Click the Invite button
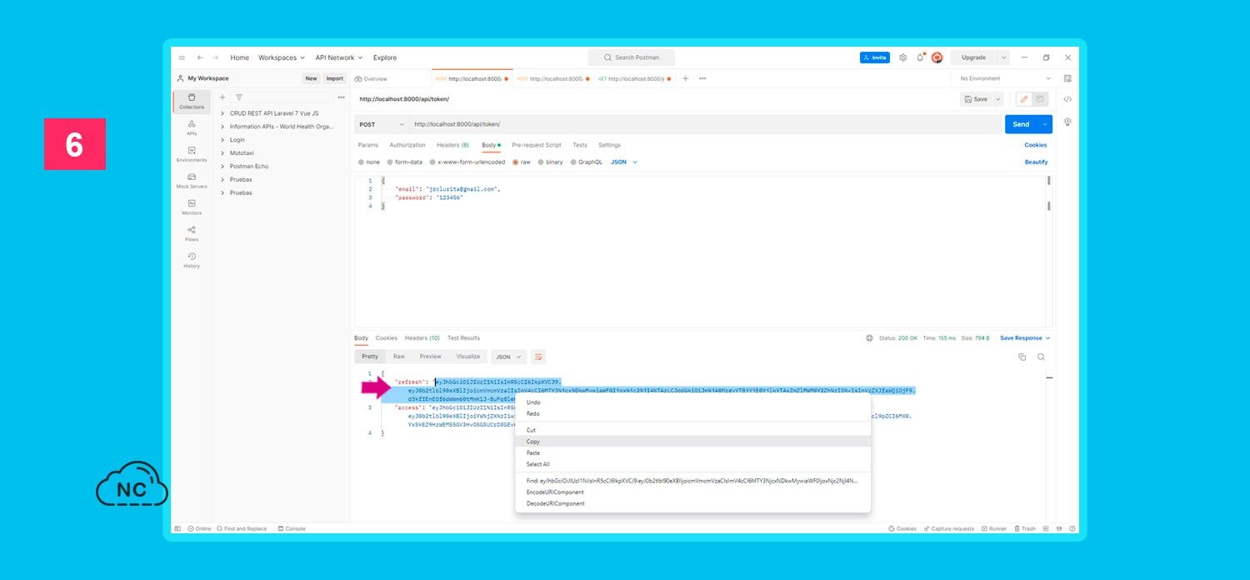Screen dimensions: 1250x580 tap(875, 57)
